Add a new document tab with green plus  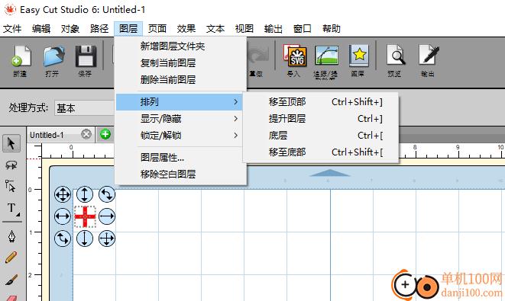coord(105,134)
